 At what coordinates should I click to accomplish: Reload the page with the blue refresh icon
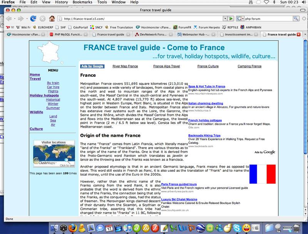pos(33,18)
